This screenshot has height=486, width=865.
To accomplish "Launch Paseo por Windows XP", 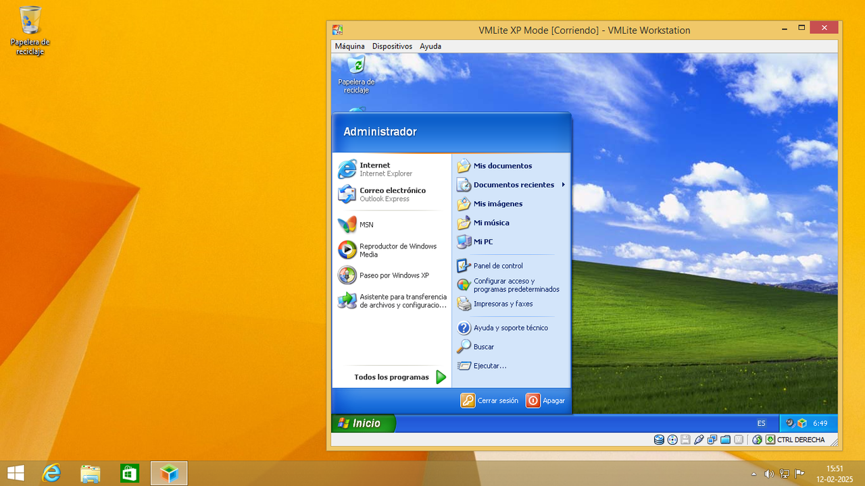I will [392, 275].
